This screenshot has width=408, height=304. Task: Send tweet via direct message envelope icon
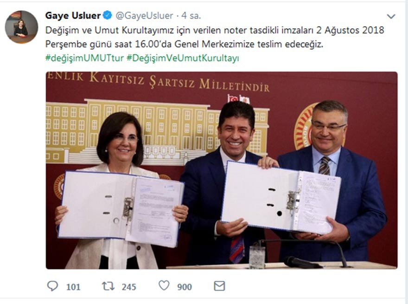(219, 286)
